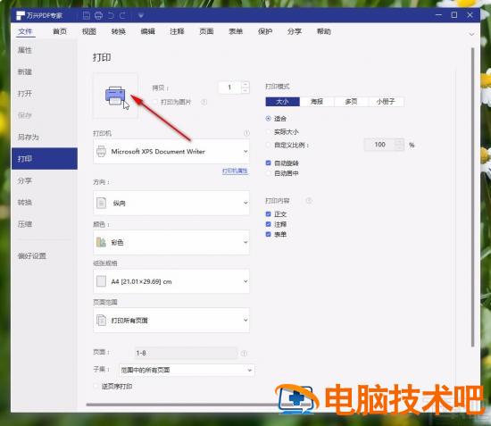Screen dimensions: 491x426
Task: Open the 注释 ribbon tab
Action: 177,31
